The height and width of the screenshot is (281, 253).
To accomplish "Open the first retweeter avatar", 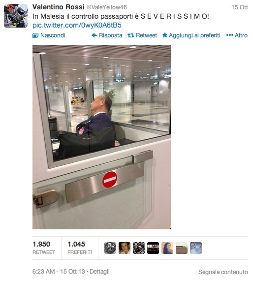I will [110, 248].
